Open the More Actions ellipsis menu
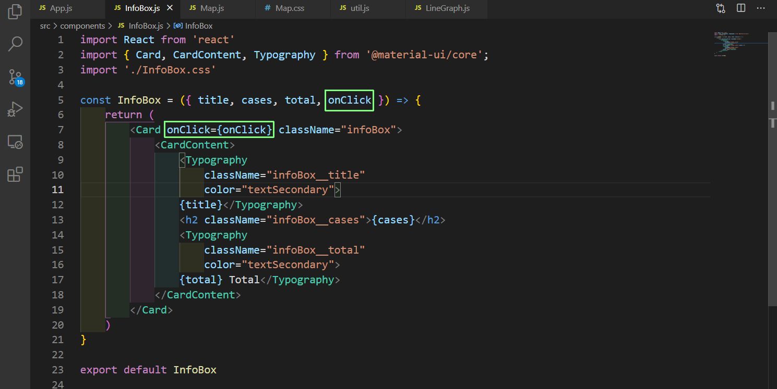The height and width of the screenshot is (389, 777). [761, 8]
